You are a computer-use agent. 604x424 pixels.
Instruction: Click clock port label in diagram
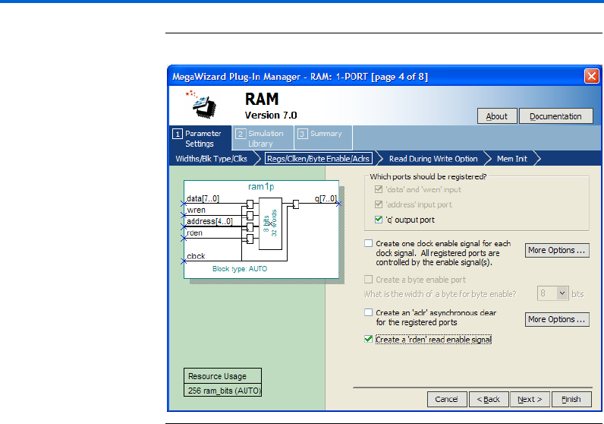[196, 256]
